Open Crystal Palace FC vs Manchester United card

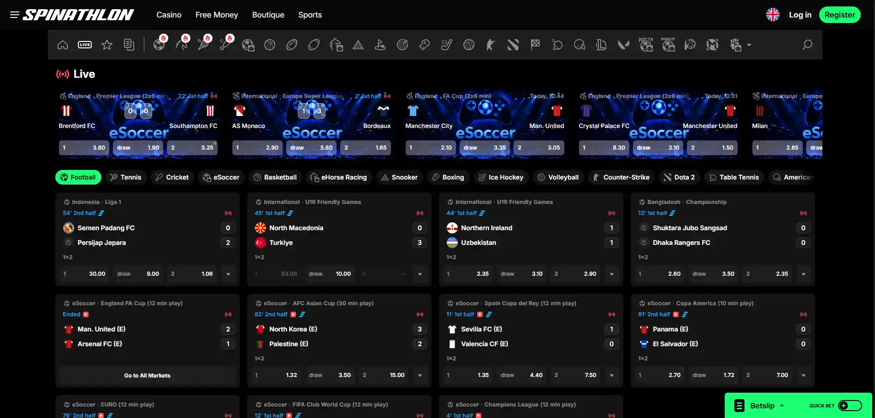(658, 124)
